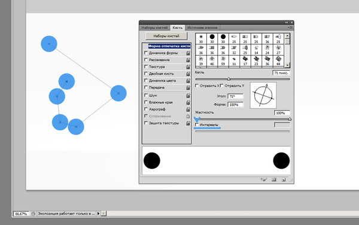The height and width of the screenshot is (225, 359).
Task: Collapse the brush panel with double arrows
Action: click(x=287, y=22)
